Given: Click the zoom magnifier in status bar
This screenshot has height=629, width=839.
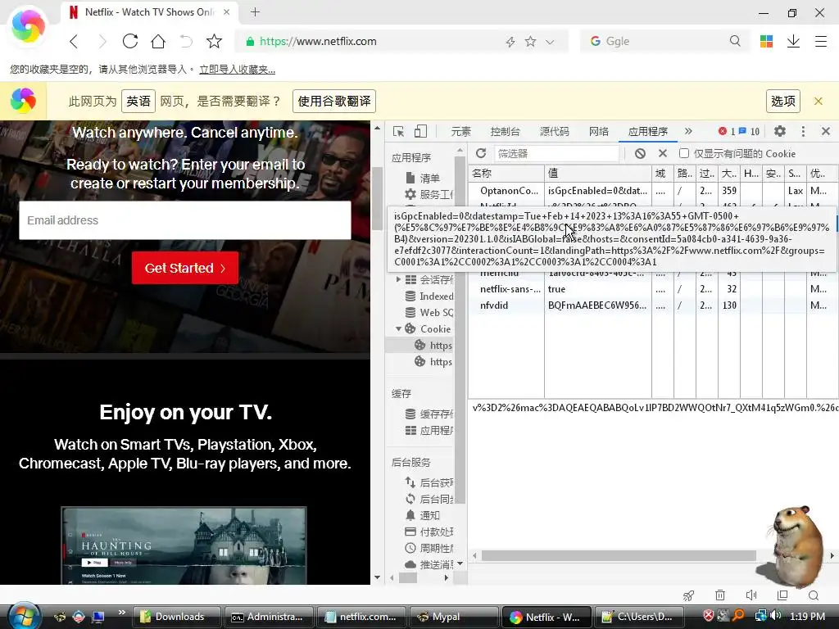Looking at the screenshot, I should tap(814, 595).
